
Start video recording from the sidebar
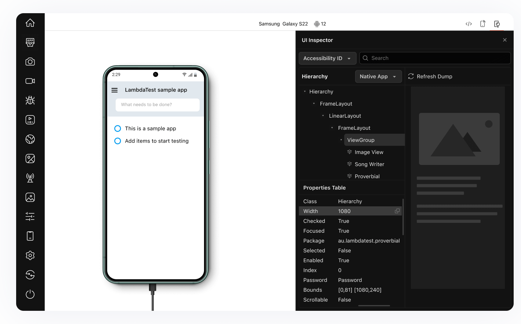pos(30,81)
